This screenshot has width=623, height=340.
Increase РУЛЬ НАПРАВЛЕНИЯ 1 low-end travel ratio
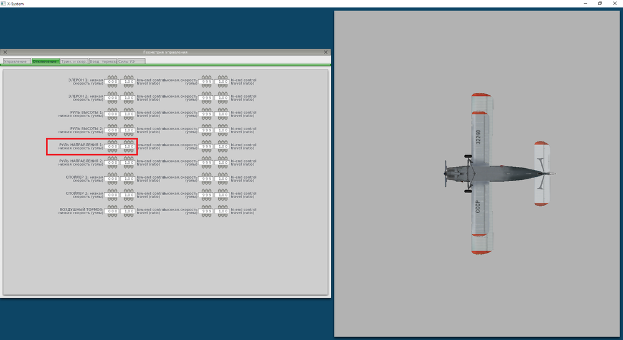pos(129,142)
